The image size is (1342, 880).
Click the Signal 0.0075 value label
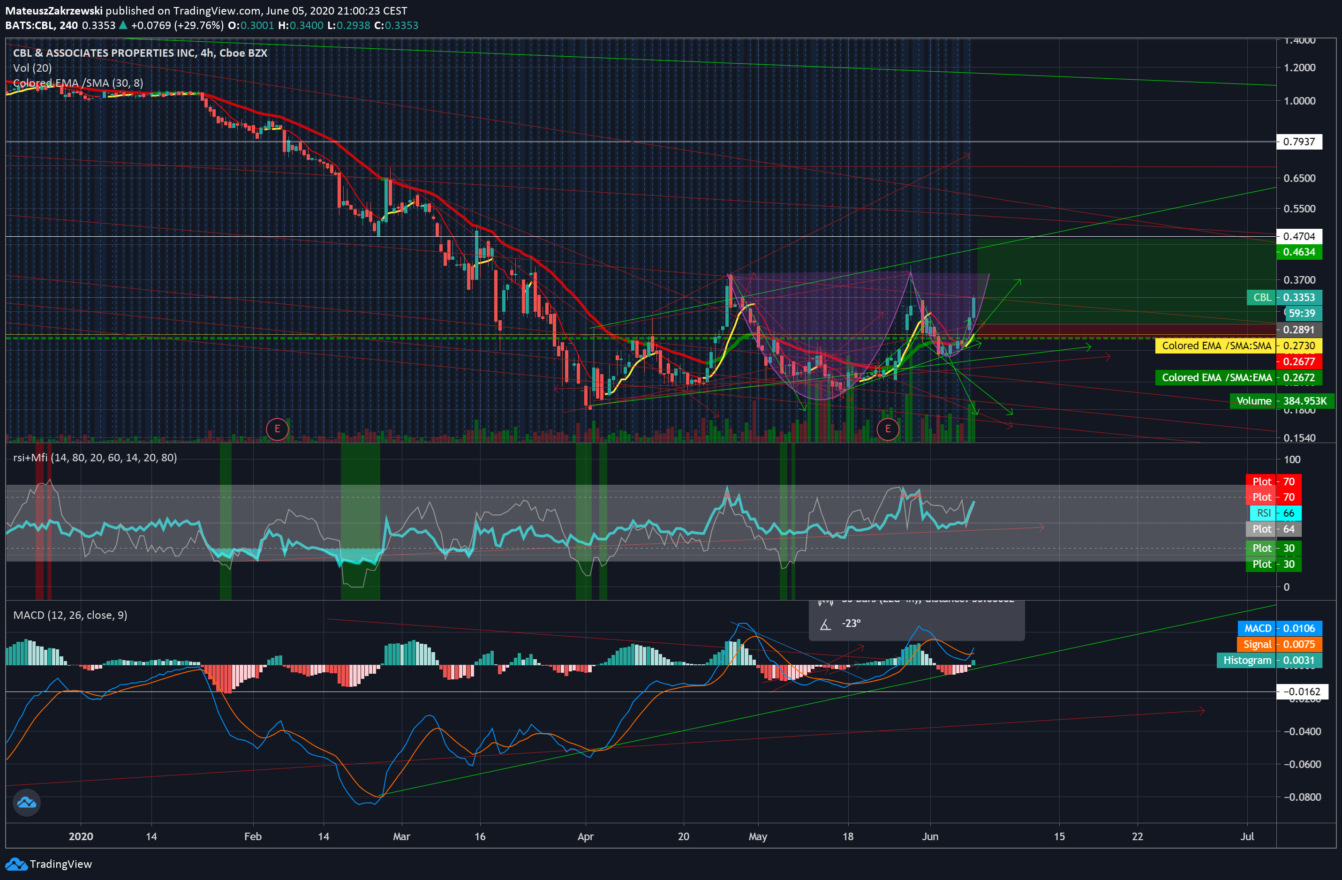pyautogui.click(x=1280, y=644)
